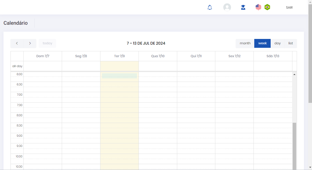Click the calendar grid scrollbar thumb

(x=294, y=145)
